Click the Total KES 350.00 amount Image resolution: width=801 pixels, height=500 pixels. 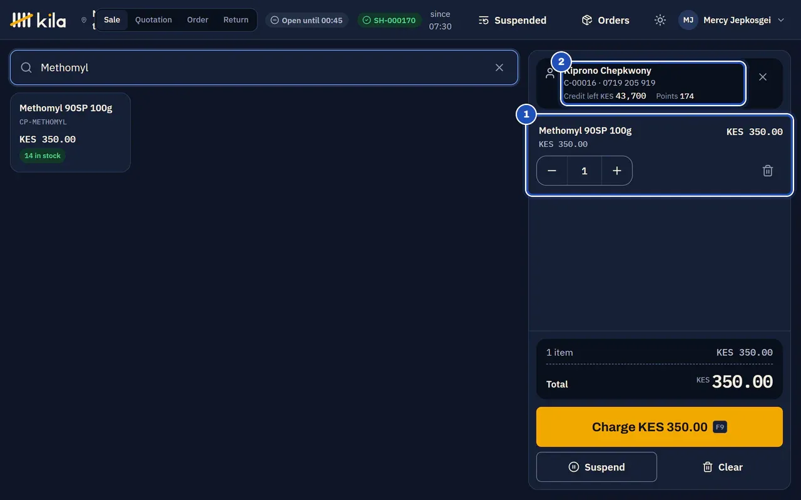click(x=735, y=382)
